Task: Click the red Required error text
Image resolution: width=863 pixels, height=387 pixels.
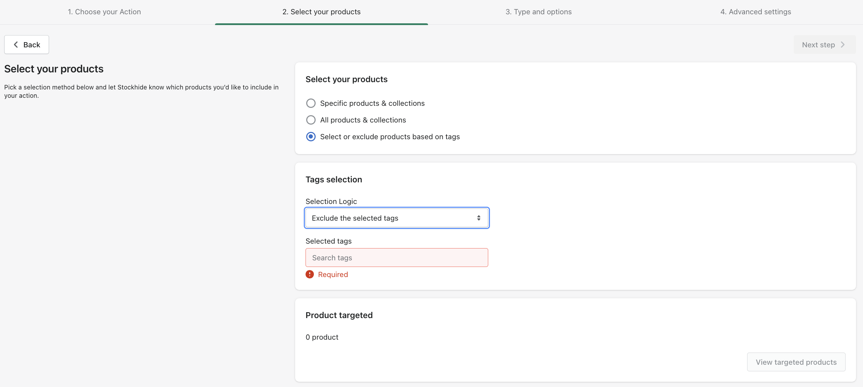Action: [333, 274]
